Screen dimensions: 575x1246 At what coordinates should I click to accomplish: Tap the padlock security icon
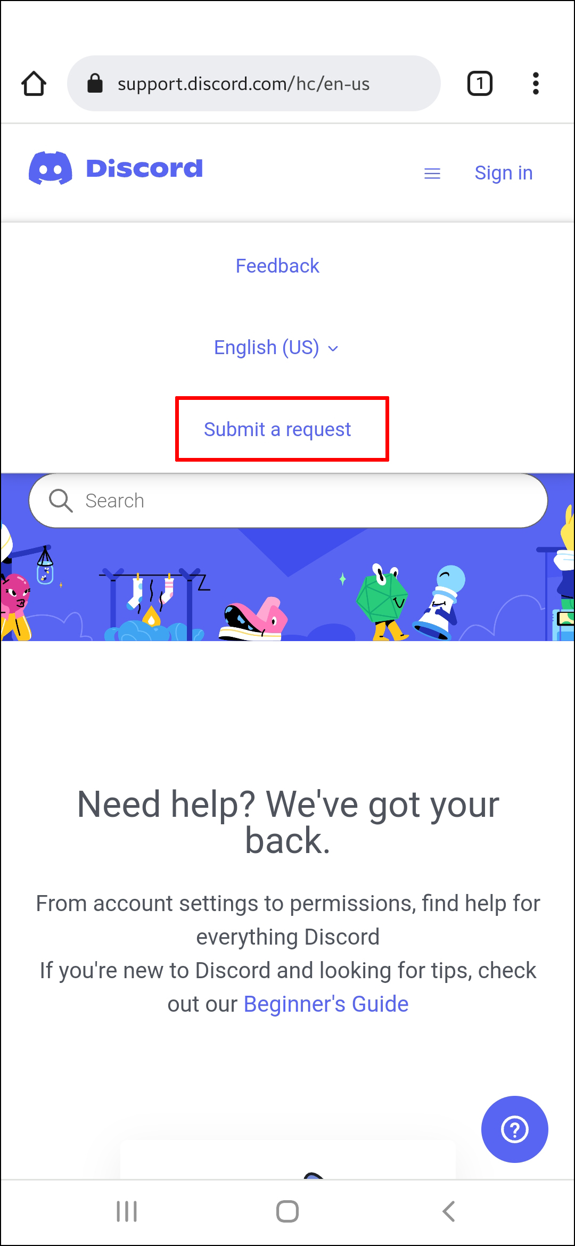tap(95, 83)
